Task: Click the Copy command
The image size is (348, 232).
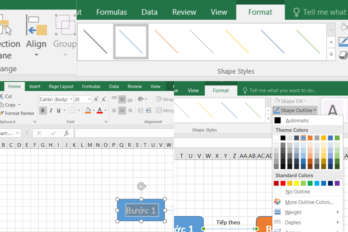Action: coord(10,105)
